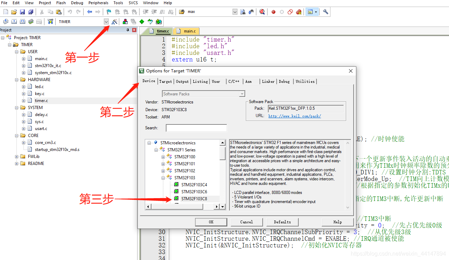This screenshot has width=449, height=260.
Task: Click the Batch Build icon
Action: 31,22
